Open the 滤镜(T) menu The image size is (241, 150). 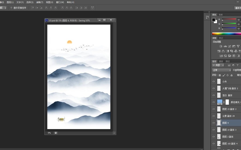point(40,2)
